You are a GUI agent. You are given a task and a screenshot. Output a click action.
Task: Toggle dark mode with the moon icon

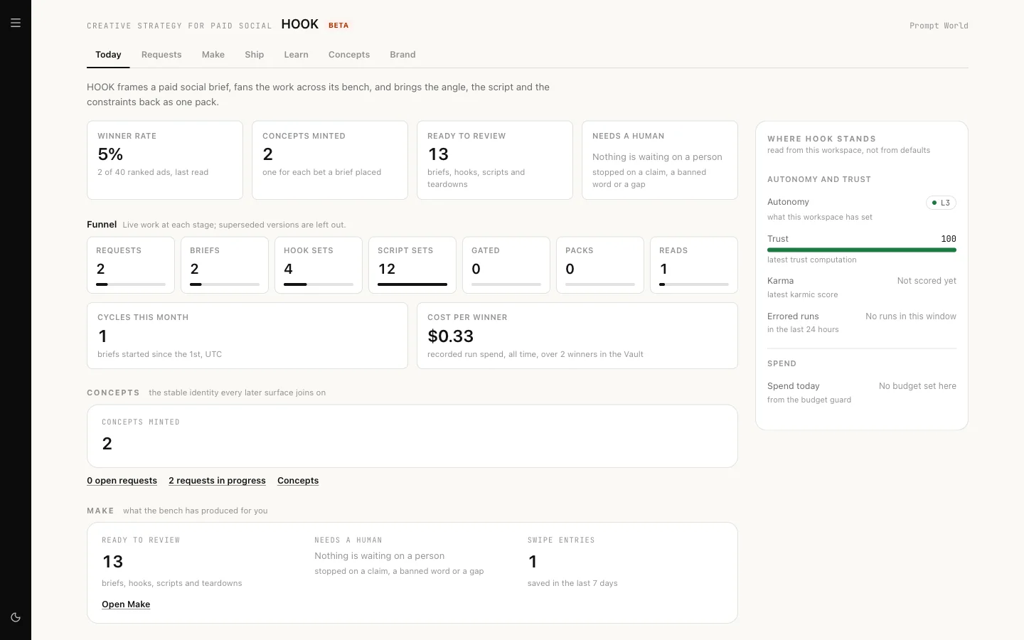[x=16, y=617]
